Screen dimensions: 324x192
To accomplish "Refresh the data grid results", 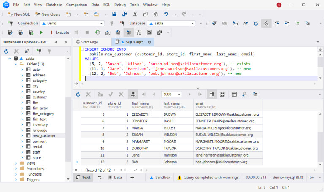I will coord(78,95).
